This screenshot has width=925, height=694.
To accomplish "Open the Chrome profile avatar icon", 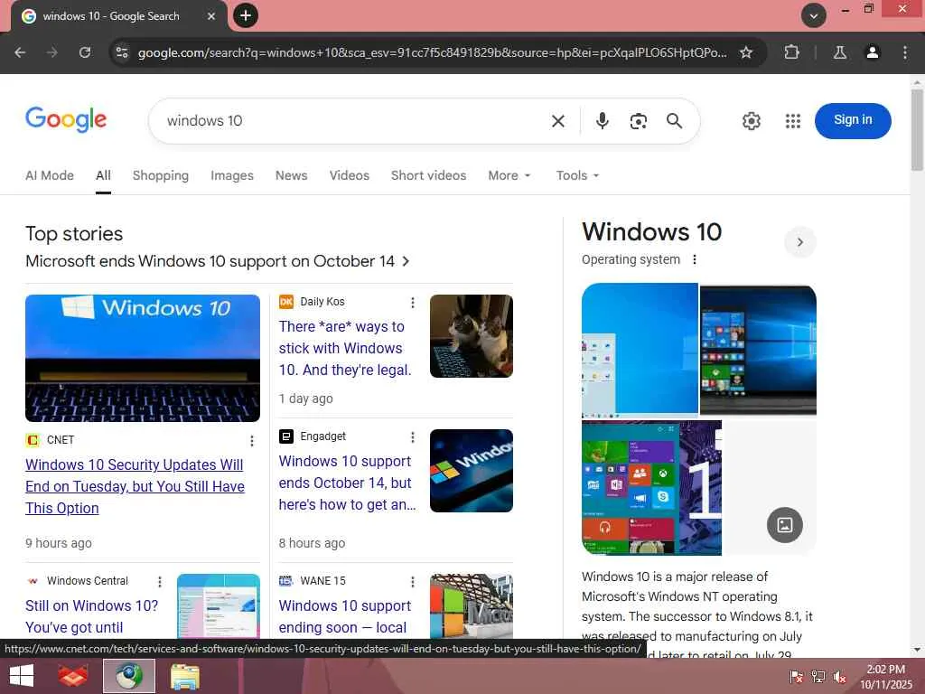I will coord(873,52).
